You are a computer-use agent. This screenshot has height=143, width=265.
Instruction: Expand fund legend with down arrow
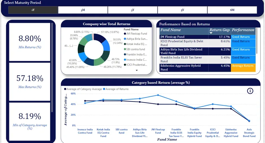click(137, 70)
